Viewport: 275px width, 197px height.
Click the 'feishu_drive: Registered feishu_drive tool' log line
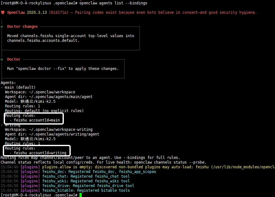(x=67, y=186)
